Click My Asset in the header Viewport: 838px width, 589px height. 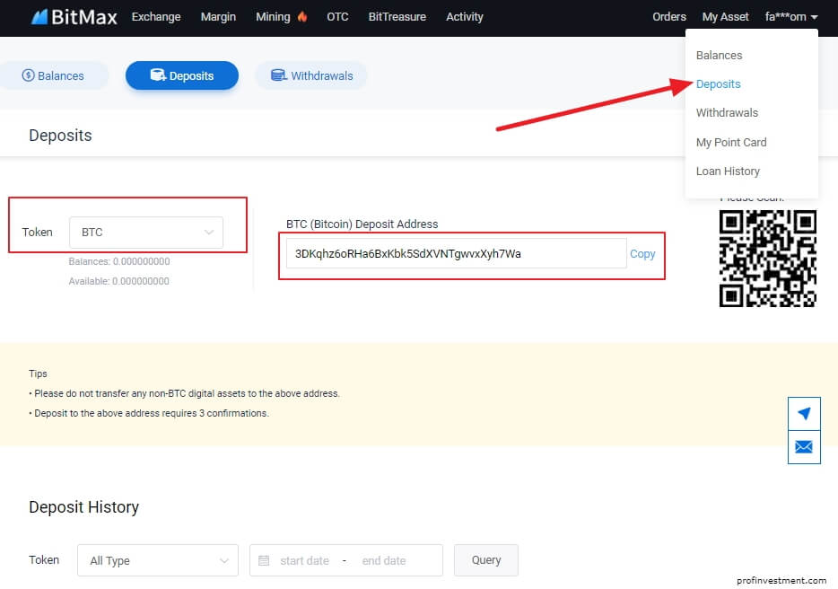coord(725,17)
